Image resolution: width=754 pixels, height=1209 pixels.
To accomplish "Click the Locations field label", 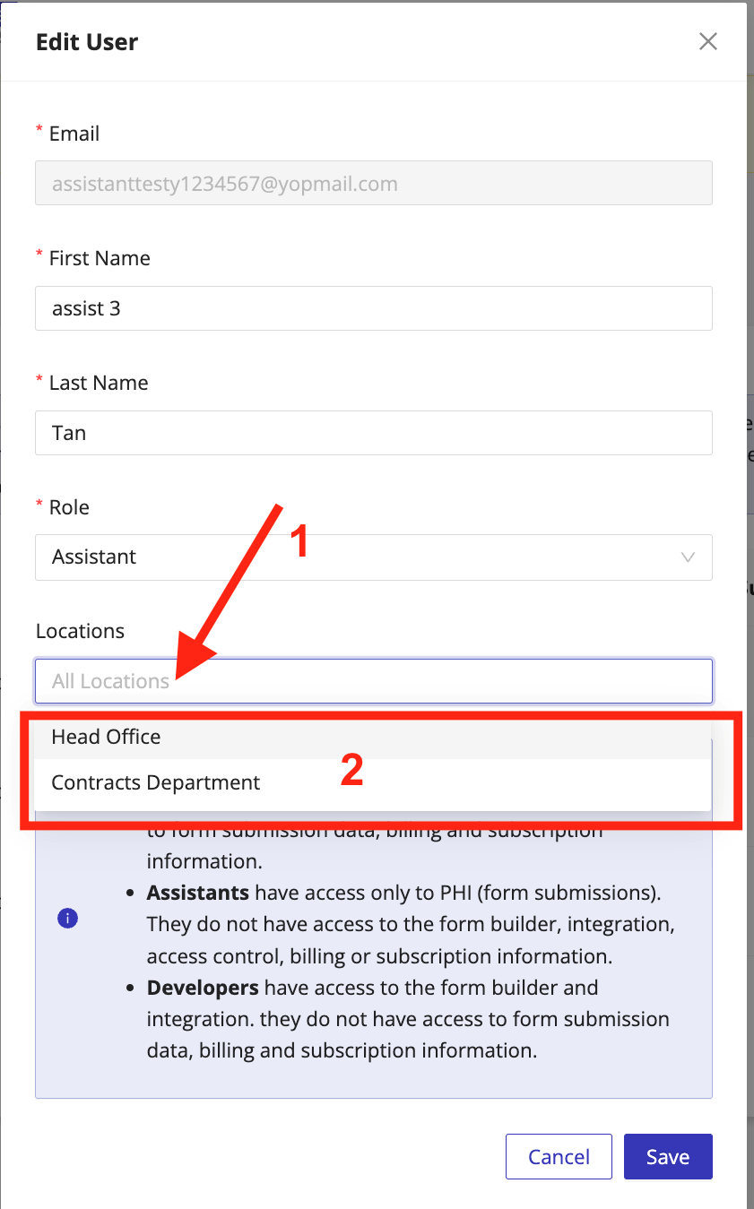I will (x=80, y=631).
